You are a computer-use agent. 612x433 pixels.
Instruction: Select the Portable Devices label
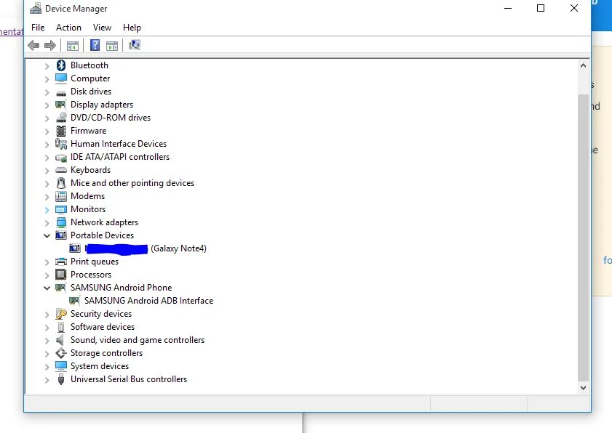[x=103, y=235]
